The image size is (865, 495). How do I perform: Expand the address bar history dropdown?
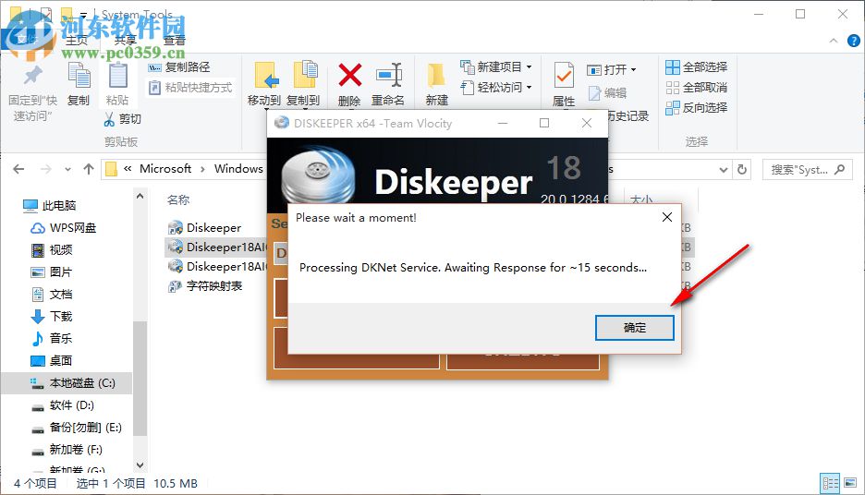724,170
